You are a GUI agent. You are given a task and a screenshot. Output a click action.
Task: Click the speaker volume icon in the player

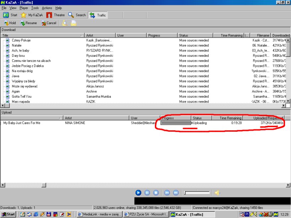coord(217,193)
